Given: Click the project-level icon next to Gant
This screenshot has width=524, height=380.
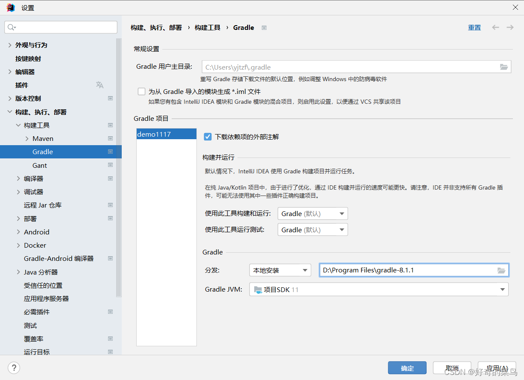Looking at the screenshot, I should [110, 165].
